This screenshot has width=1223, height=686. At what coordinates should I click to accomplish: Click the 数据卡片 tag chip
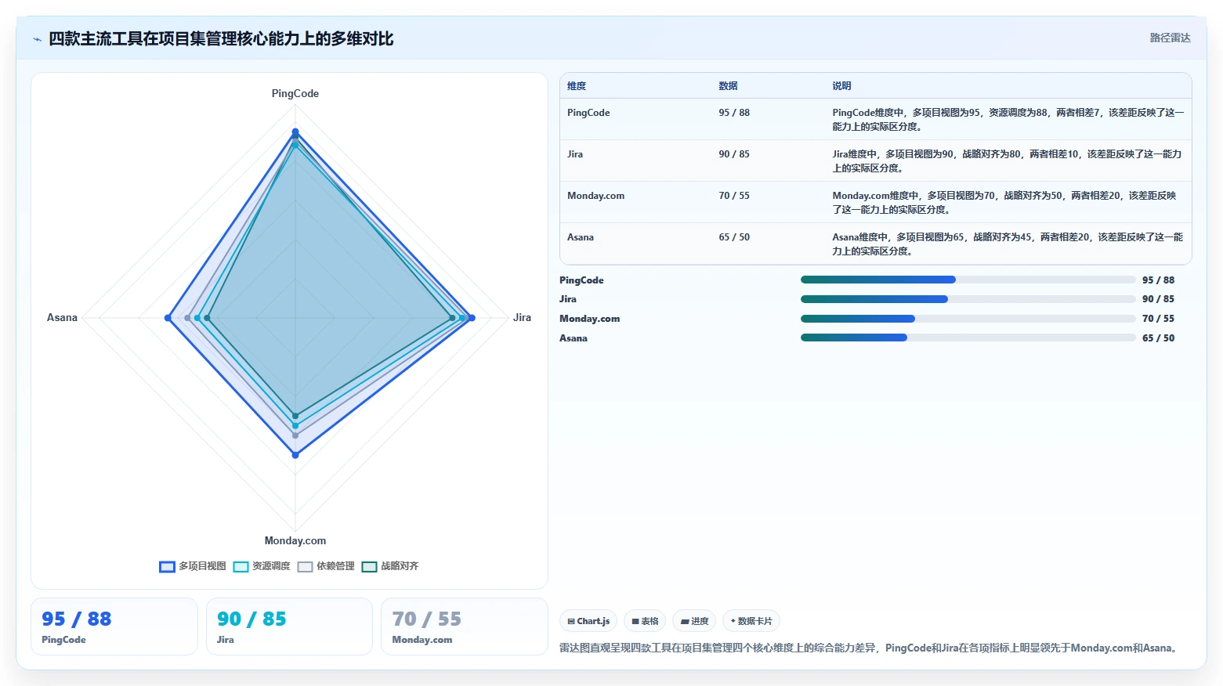point(751,621)
